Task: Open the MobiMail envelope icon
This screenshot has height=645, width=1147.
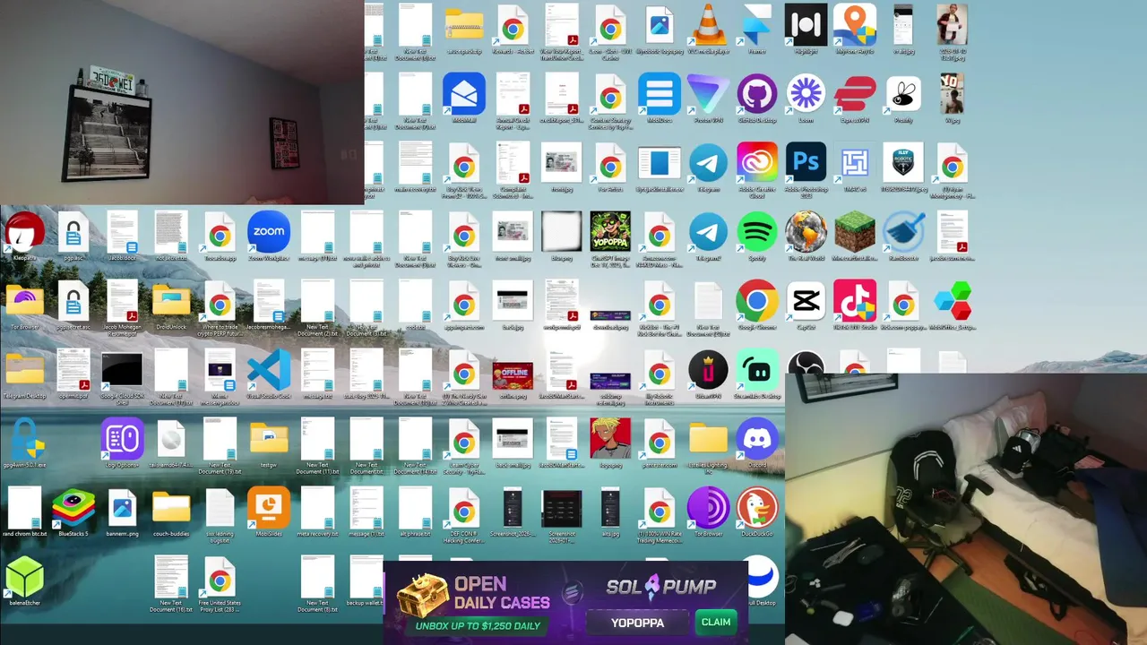Action: click(464, 94)
